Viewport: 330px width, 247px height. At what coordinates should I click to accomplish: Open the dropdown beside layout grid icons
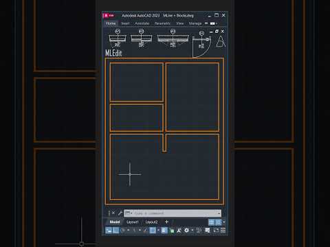click(x=224, y=222)
